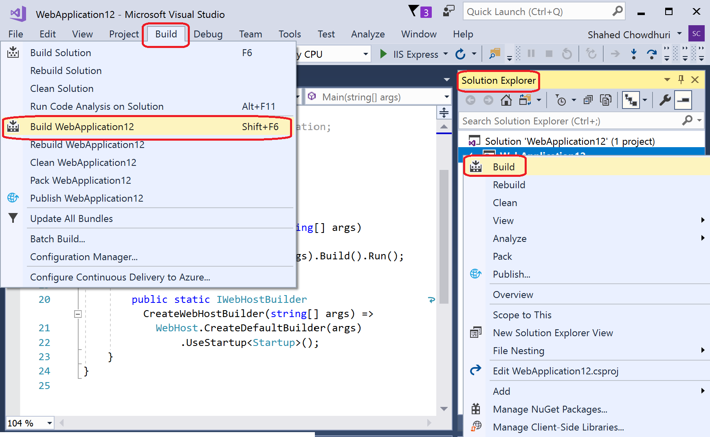Click the Break All pause icon
Screen dimensions: 710x437
pyautogui.click(x=531, y=53)
